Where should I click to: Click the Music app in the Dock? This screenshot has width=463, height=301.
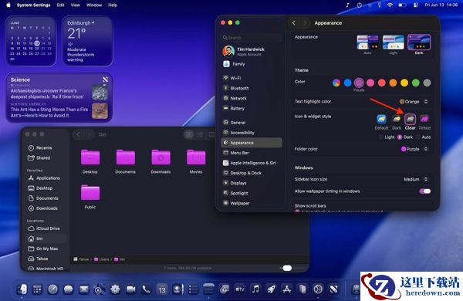tap(255, 289)
